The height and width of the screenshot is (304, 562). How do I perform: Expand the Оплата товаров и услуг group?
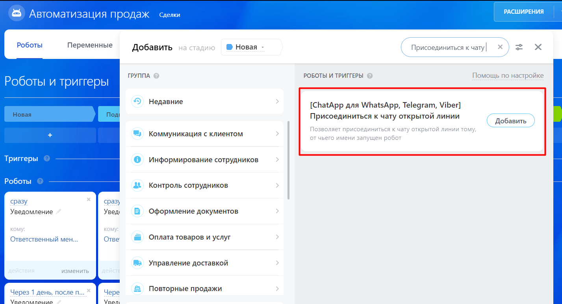[204, 237]
